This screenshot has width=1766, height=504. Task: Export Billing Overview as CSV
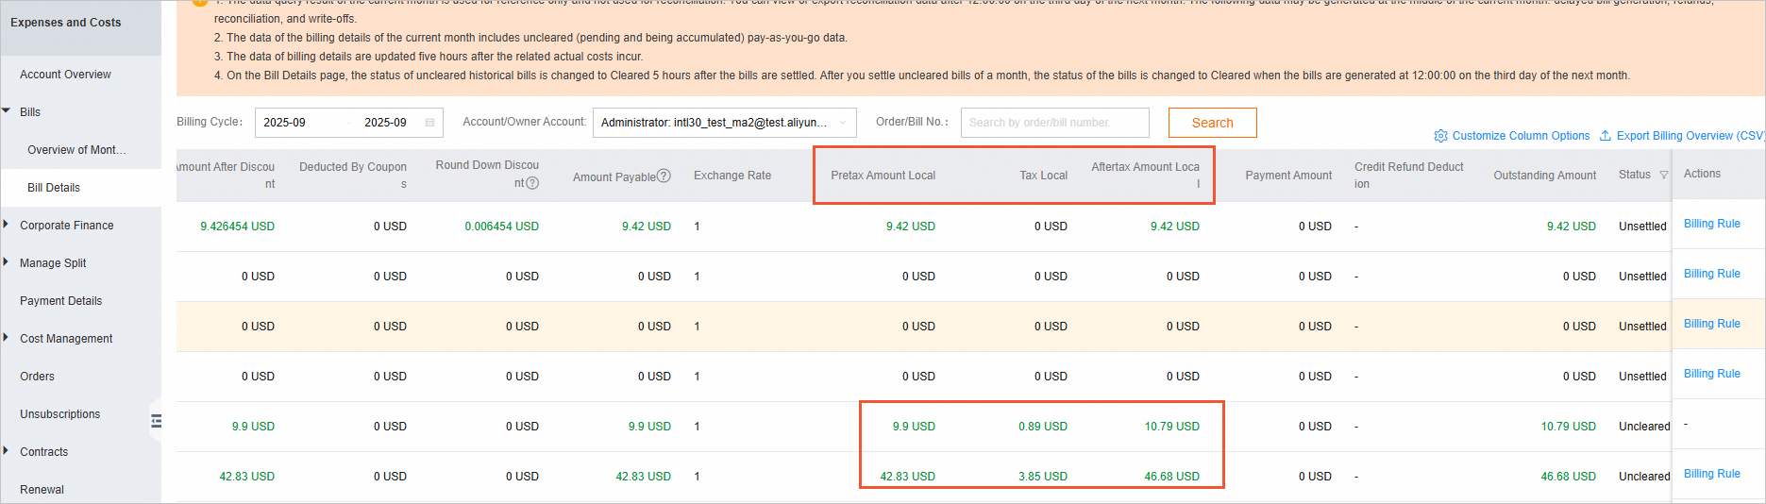pyautogui.click(x=1690, y=136)
